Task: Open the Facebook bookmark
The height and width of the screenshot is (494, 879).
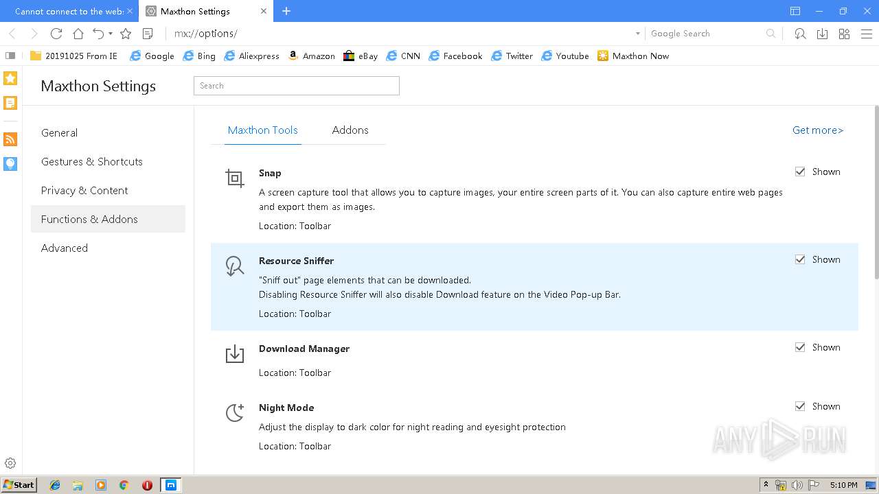Action: pos(455,56)
